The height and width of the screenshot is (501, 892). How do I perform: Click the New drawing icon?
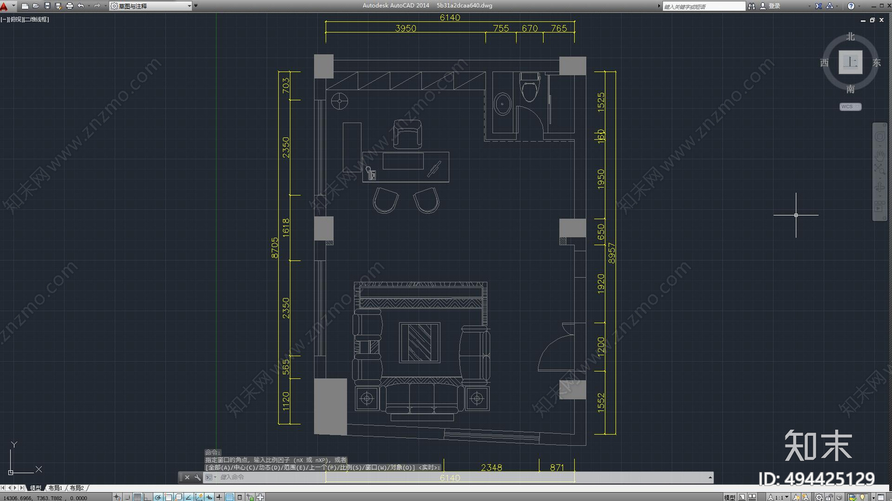(25, 6)
